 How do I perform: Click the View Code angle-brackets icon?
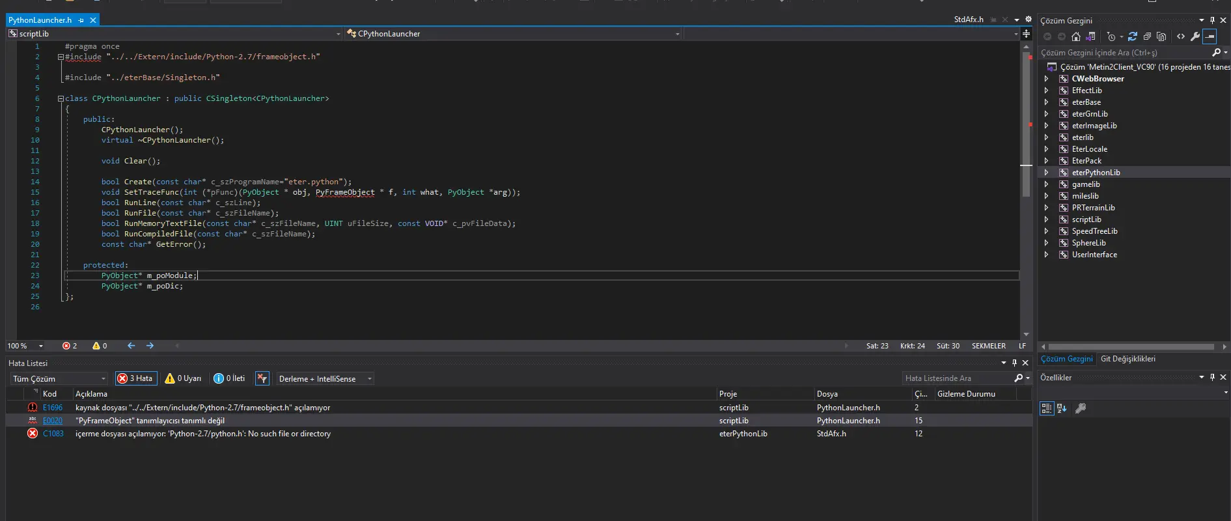(1181, 36)
